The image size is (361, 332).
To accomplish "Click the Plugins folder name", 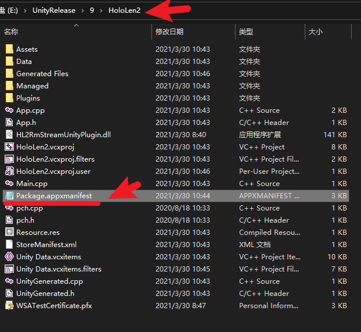I will [x=28, y=98].
